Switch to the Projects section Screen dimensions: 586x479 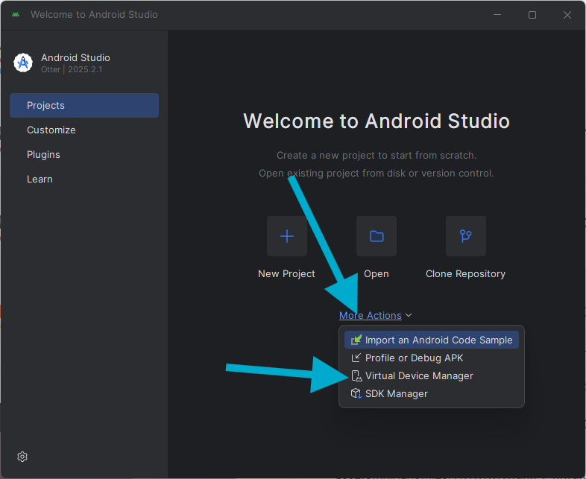tap(84, 105)
